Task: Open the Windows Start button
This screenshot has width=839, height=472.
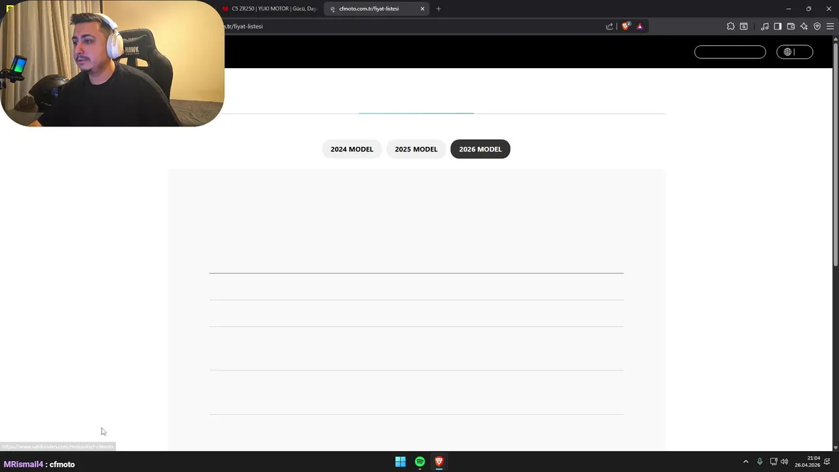Action: pyautogui.click(x=400, y=462)
